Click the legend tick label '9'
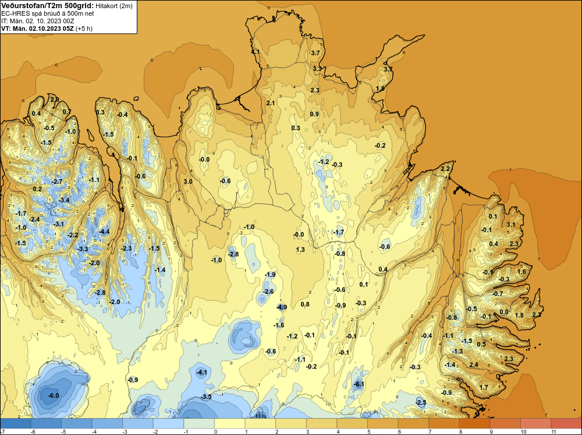Screen dimensions: 582x435 (490, 432)
